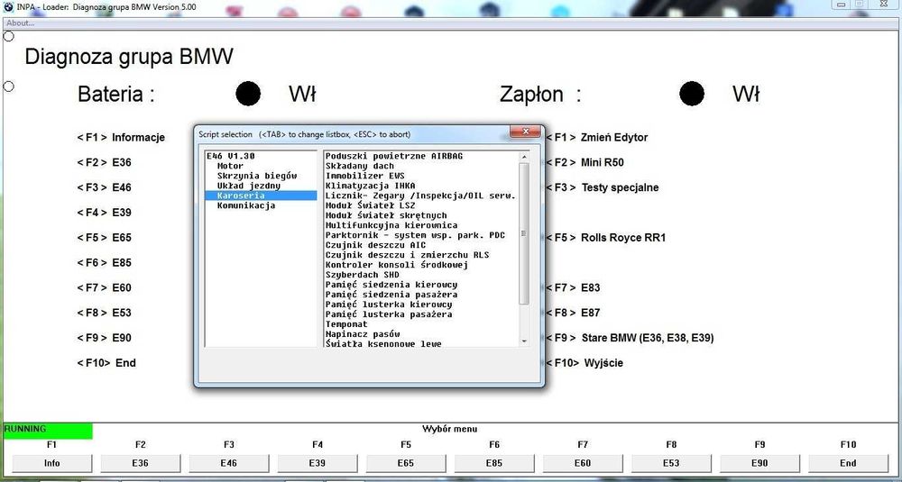Click < F9 > E90 menu entry

(x=104, y=338)
